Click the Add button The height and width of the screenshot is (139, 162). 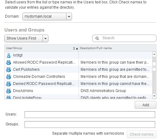click(146, 105)
